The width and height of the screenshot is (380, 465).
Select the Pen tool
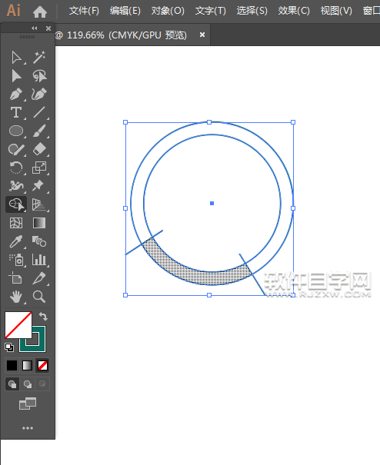tap(16, 95)
